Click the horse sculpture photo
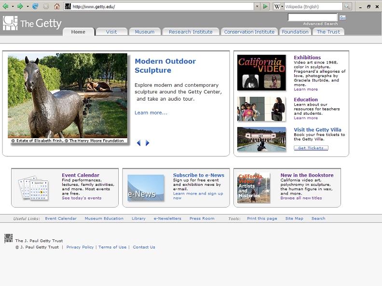 68,96
